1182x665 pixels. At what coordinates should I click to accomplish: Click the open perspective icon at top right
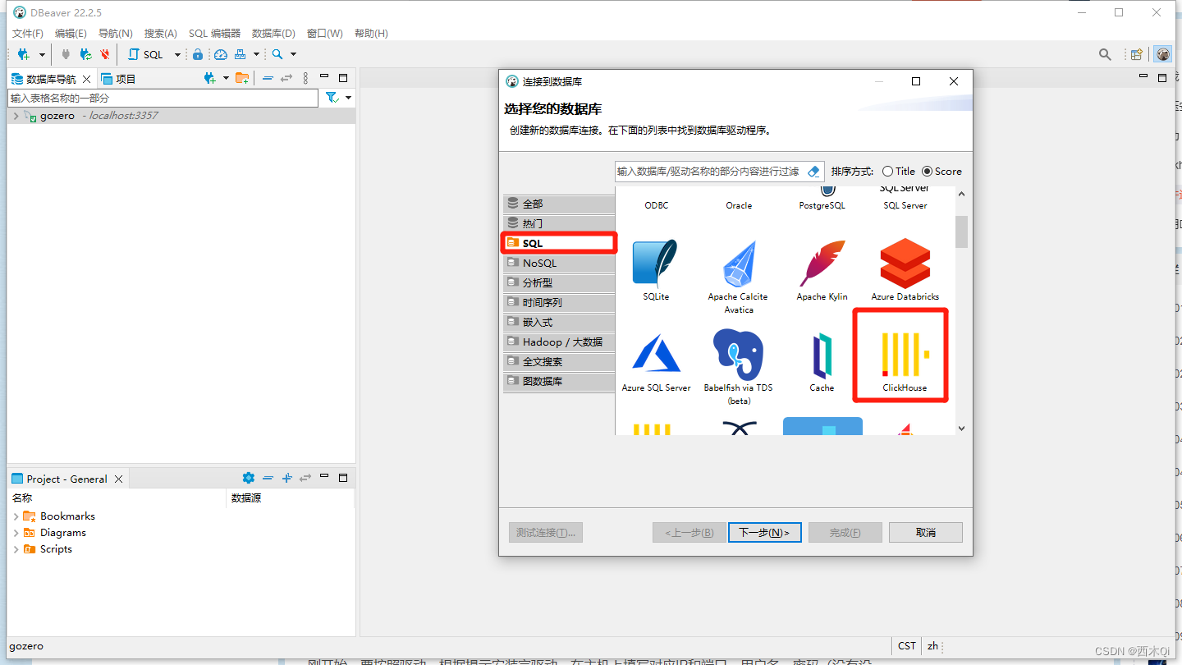pos(1137,54)
